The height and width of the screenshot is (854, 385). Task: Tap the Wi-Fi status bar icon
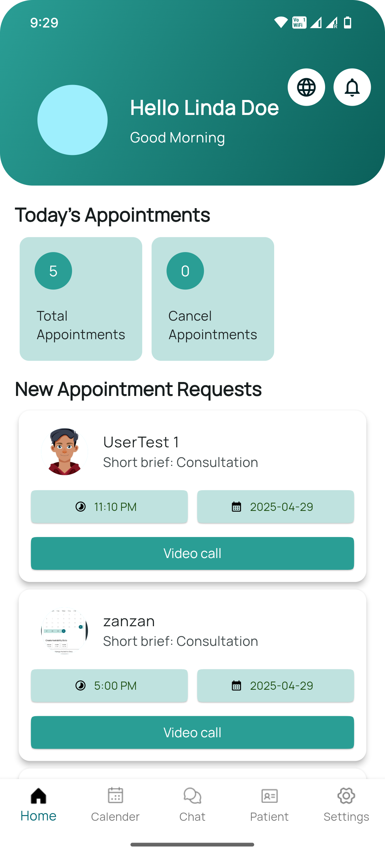281,22
